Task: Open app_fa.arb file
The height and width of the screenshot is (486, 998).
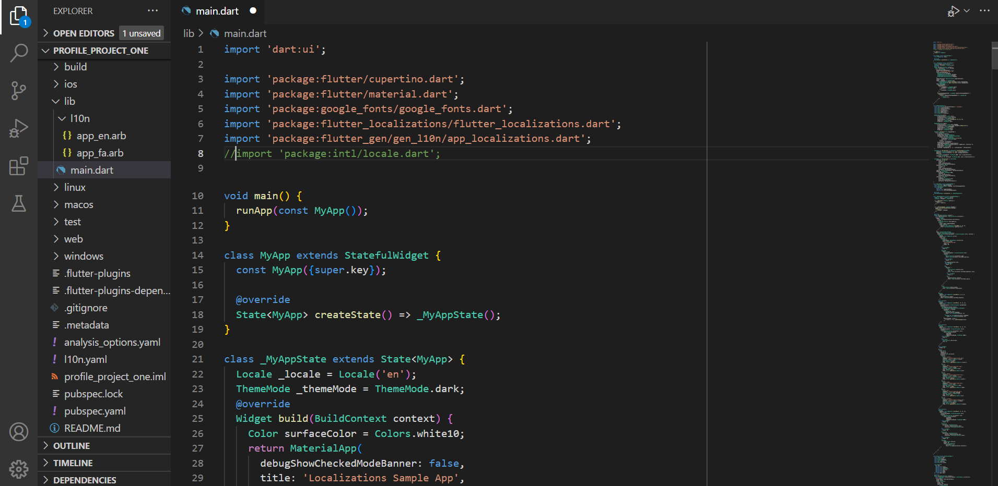Action: tap(104, 153)
